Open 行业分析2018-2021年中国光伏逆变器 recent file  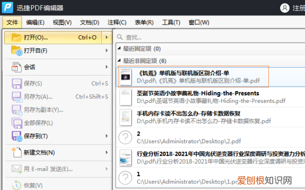210,157
